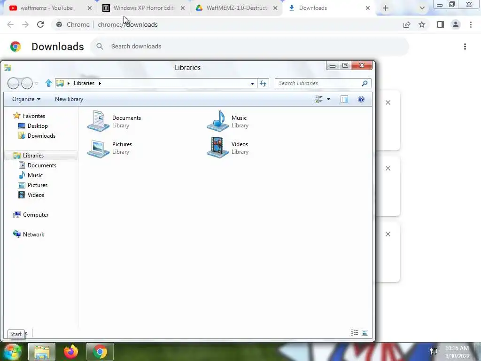Select Music in the navigation tree
This screenshot has width=481, height=361.
(x=31, y=175)
